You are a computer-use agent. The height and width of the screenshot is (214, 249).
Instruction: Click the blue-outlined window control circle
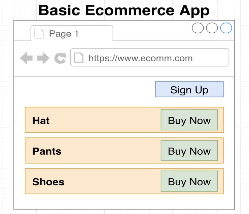(x=226, y=28)
